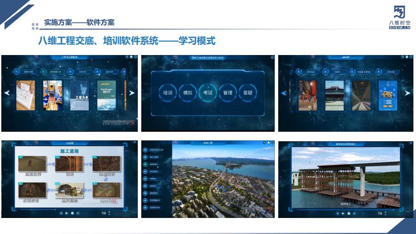The image size is (416, 234).
Task: Click left arrow in engineering course carousel
Action: point(7,93)
